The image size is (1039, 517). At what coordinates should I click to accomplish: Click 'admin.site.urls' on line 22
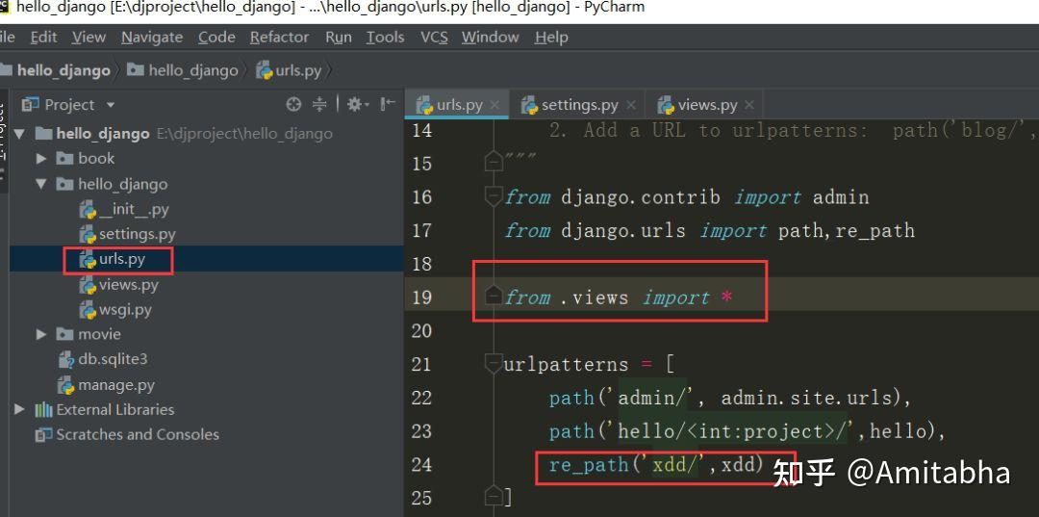pos(807,398)
